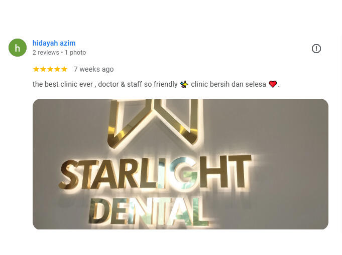This screenshot has width=342, height=255.
Task: Open hidayah azim's profile link
Action: (x=54, y=43)
